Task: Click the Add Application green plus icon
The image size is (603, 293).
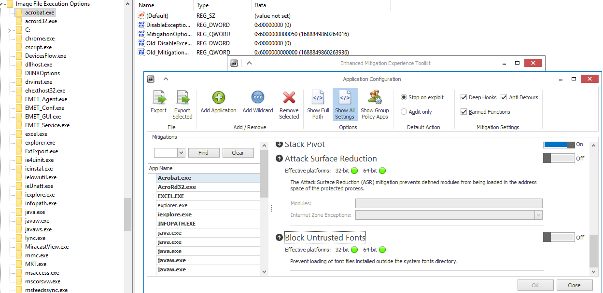Action: [218, 97]
